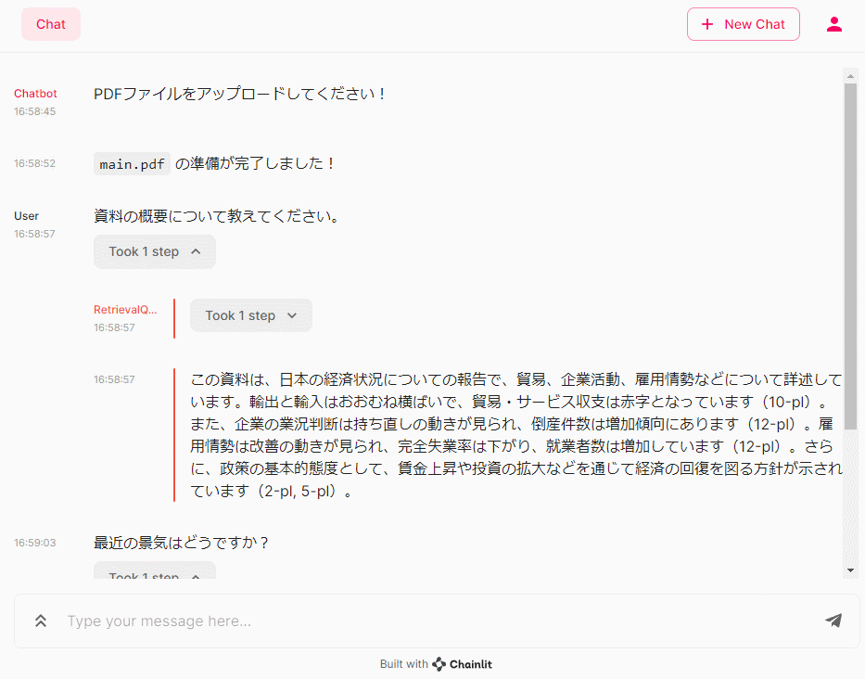This screenshot has height=679, width=865.
Task: Click the summary answer paragraph about 日本の経済状況
Action: [515, 435]
